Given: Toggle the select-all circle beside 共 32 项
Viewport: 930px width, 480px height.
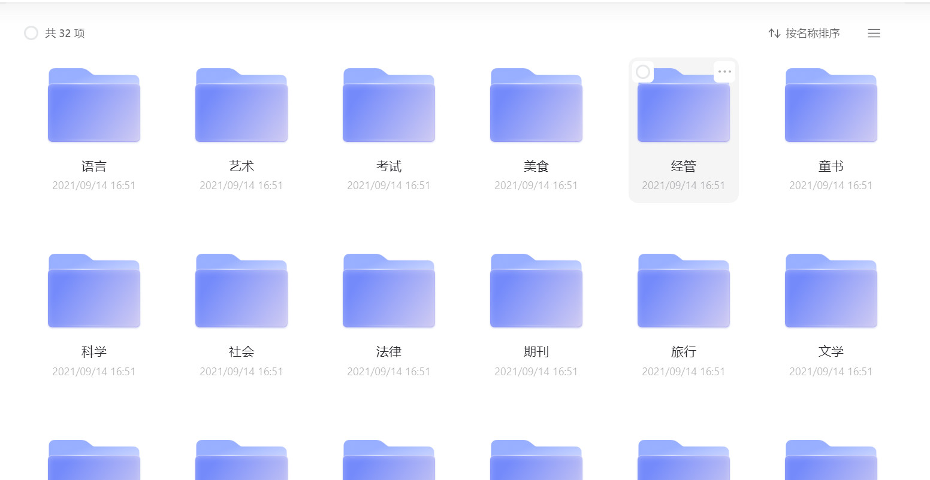Looking at the screenshot, I should tap(31, 33).
